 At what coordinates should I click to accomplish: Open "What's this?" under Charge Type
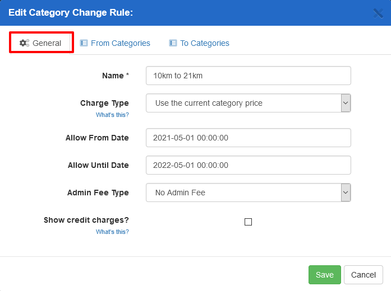112,115
